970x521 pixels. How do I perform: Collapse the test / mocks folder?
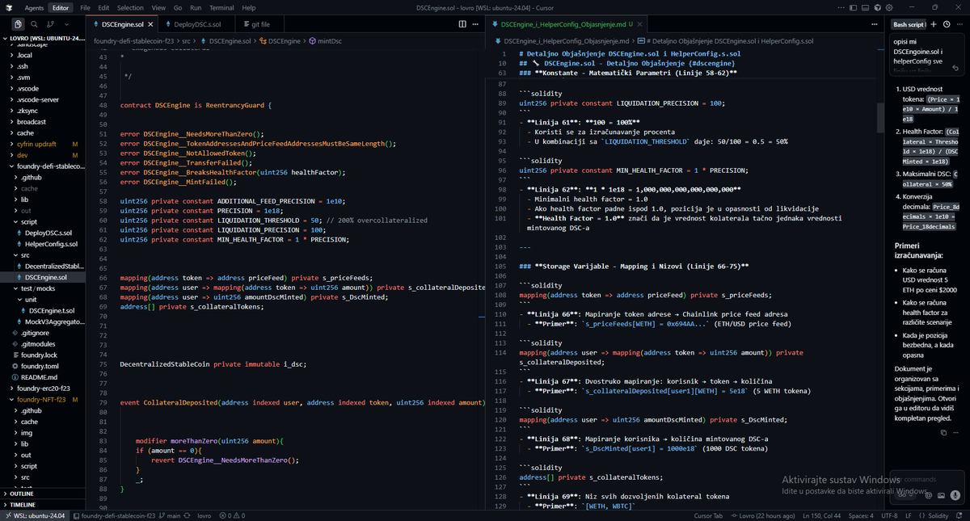click(43, 288)
